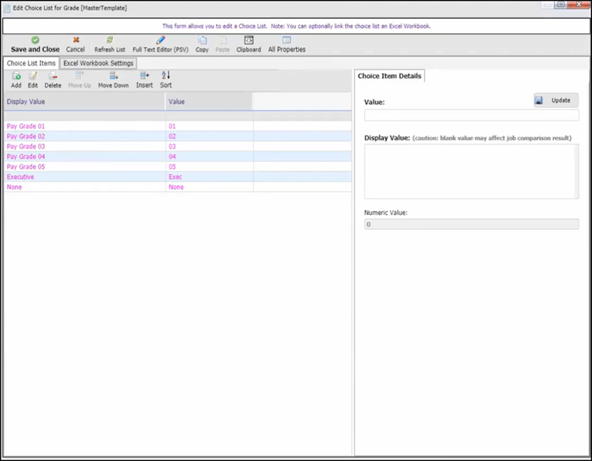This screenshot has height=461, width=592.
Task: Open the Clipboard tool
Action: click(x=249, y=40)
